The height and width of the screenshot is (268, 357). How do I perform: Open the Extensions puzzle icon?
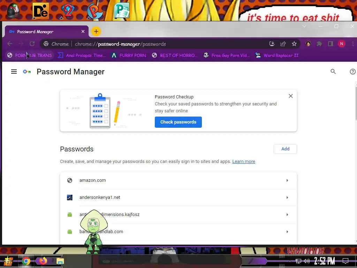pyautogui.click(x=319, y=44)
